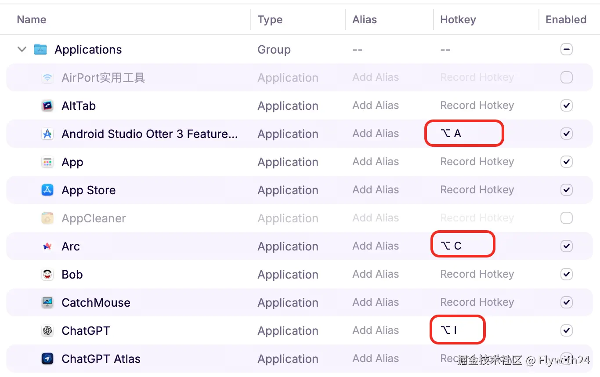The height and width of the screenshot is (377, 600).
Task: Click the ChatGPT app icon
Action: (x=47, y=331)
